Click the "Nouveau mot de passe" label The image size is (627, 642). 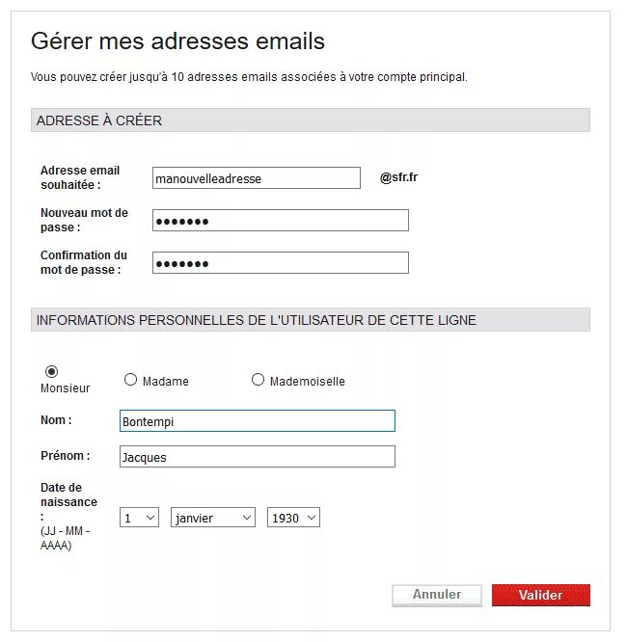[84, 220]
